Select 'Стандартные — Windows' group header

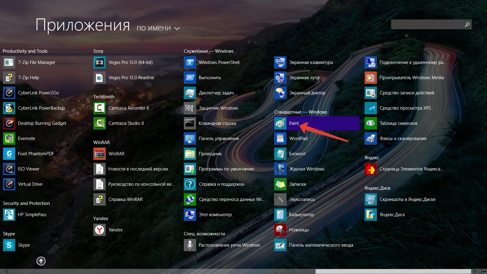pos(300,112)
